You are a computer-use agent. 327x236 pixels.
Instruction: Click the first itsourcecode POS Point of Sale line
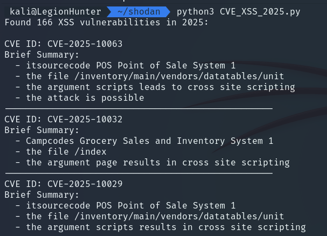tap(131, 66)
